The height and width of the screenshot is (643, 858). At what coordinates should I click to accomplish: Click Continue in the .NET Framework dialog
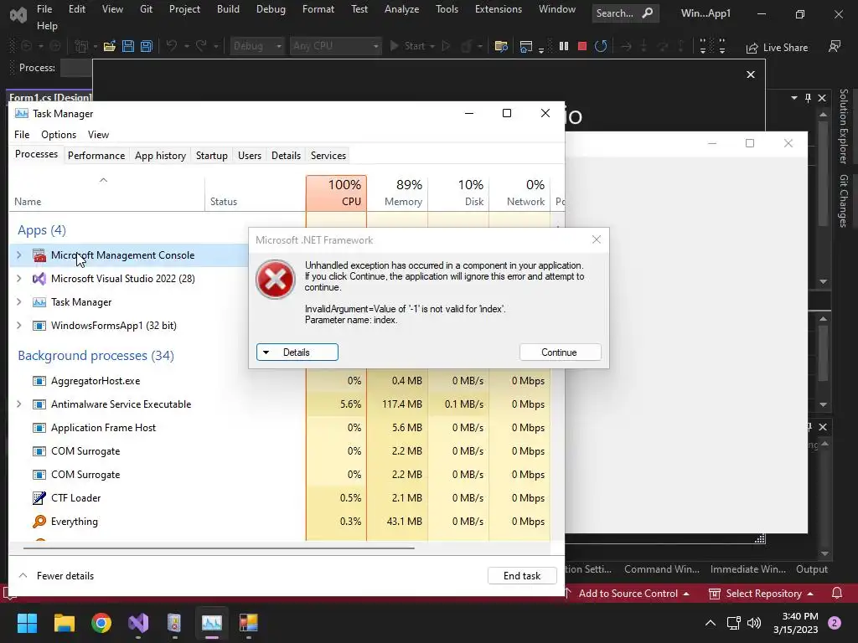(560, 352)
